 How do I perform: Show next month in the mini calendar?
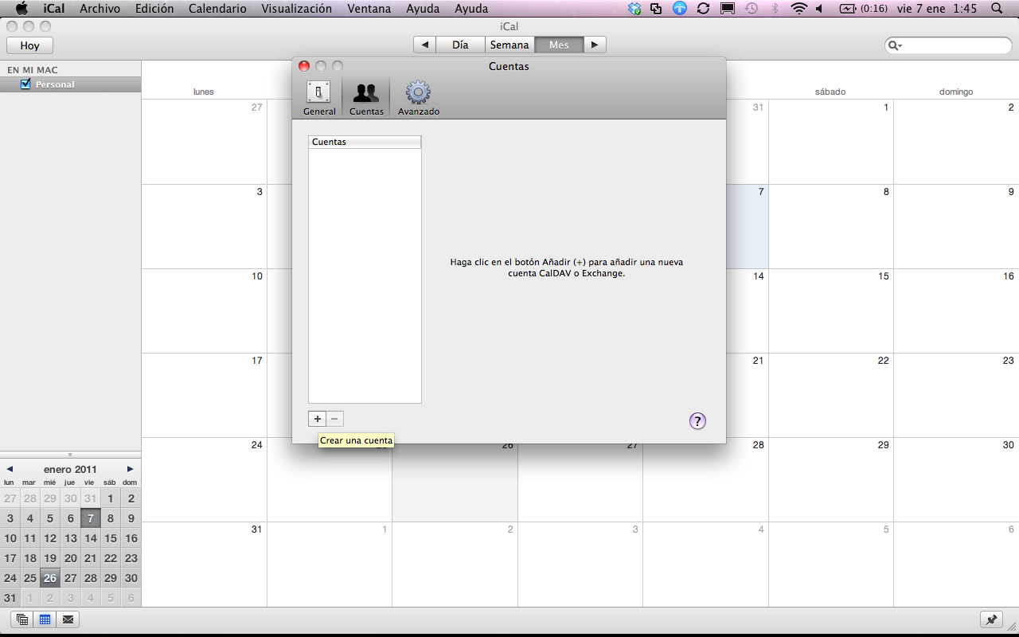click(x=131, y=469)
